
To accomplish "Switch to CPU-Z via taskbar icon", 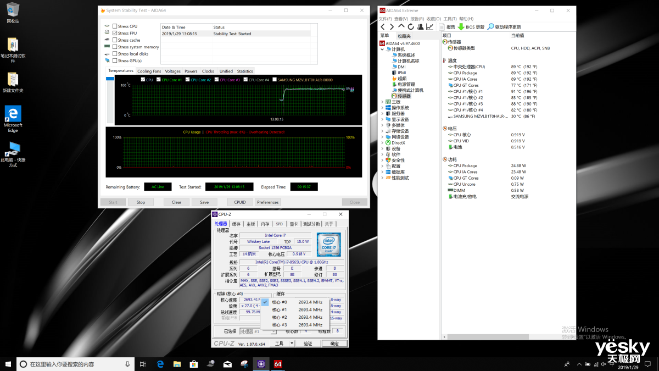I will click(260, 364).
